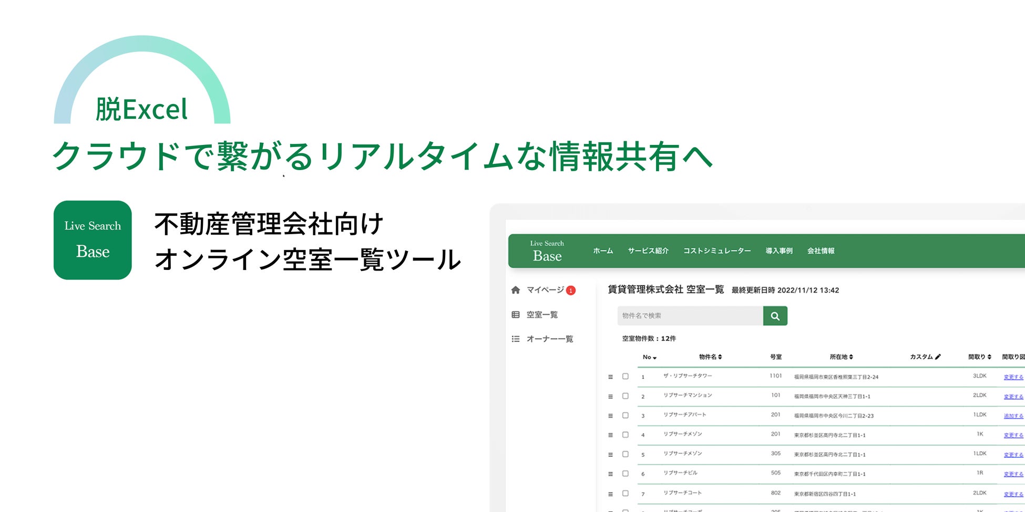Viewport: 1025px width, 512px height.
Task: Sort the table by 物件名 column
Action: click(x=711, y=357)
